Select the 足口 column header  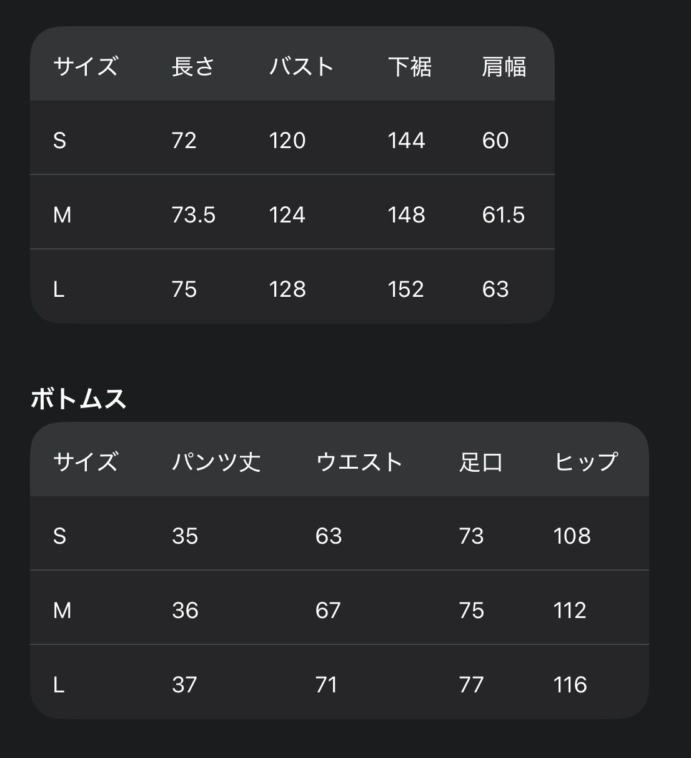(x=480, y=462)
